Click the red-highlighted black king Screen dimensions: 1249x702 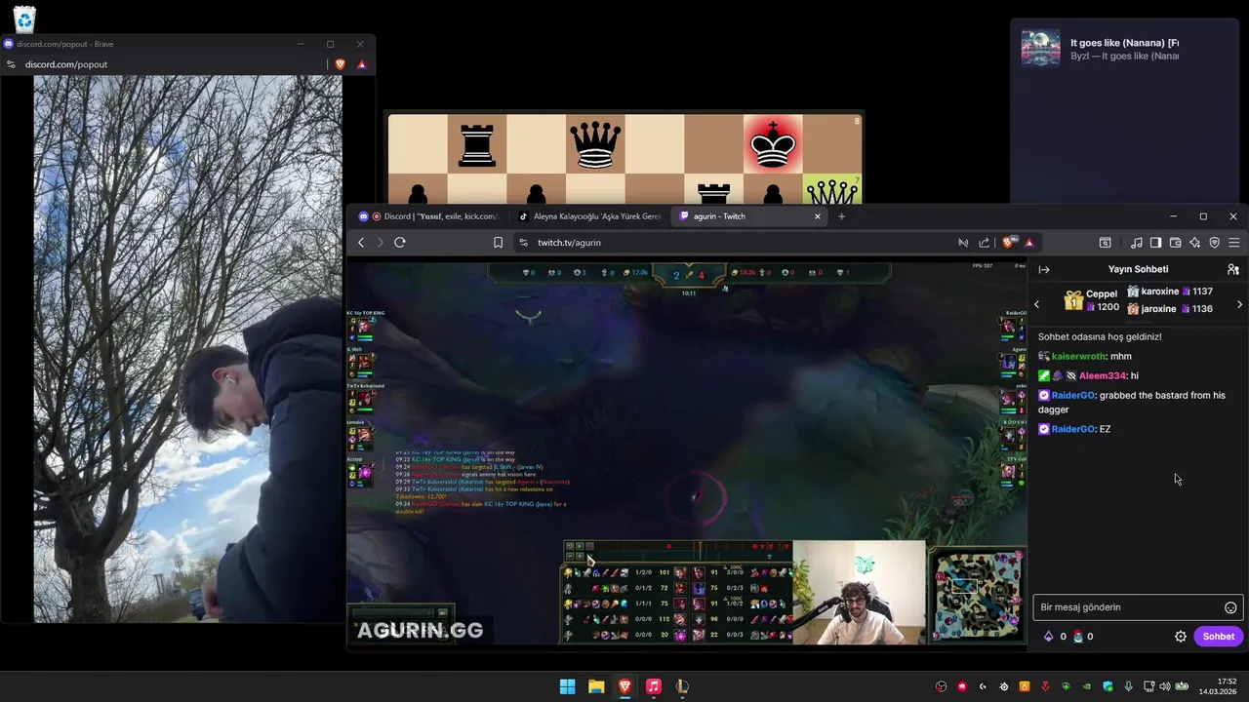pos(773,144)
